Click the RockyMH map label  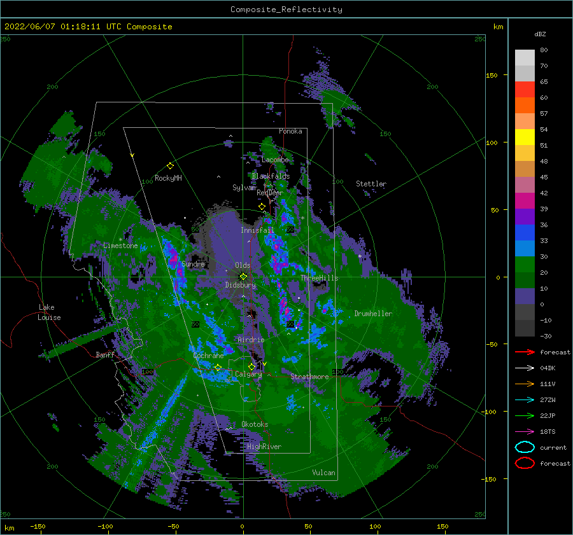click(168, 178)
